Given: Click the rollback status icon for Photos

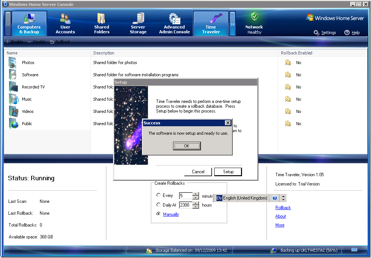Looking at the screenshot, I should [x=288, y=63].
